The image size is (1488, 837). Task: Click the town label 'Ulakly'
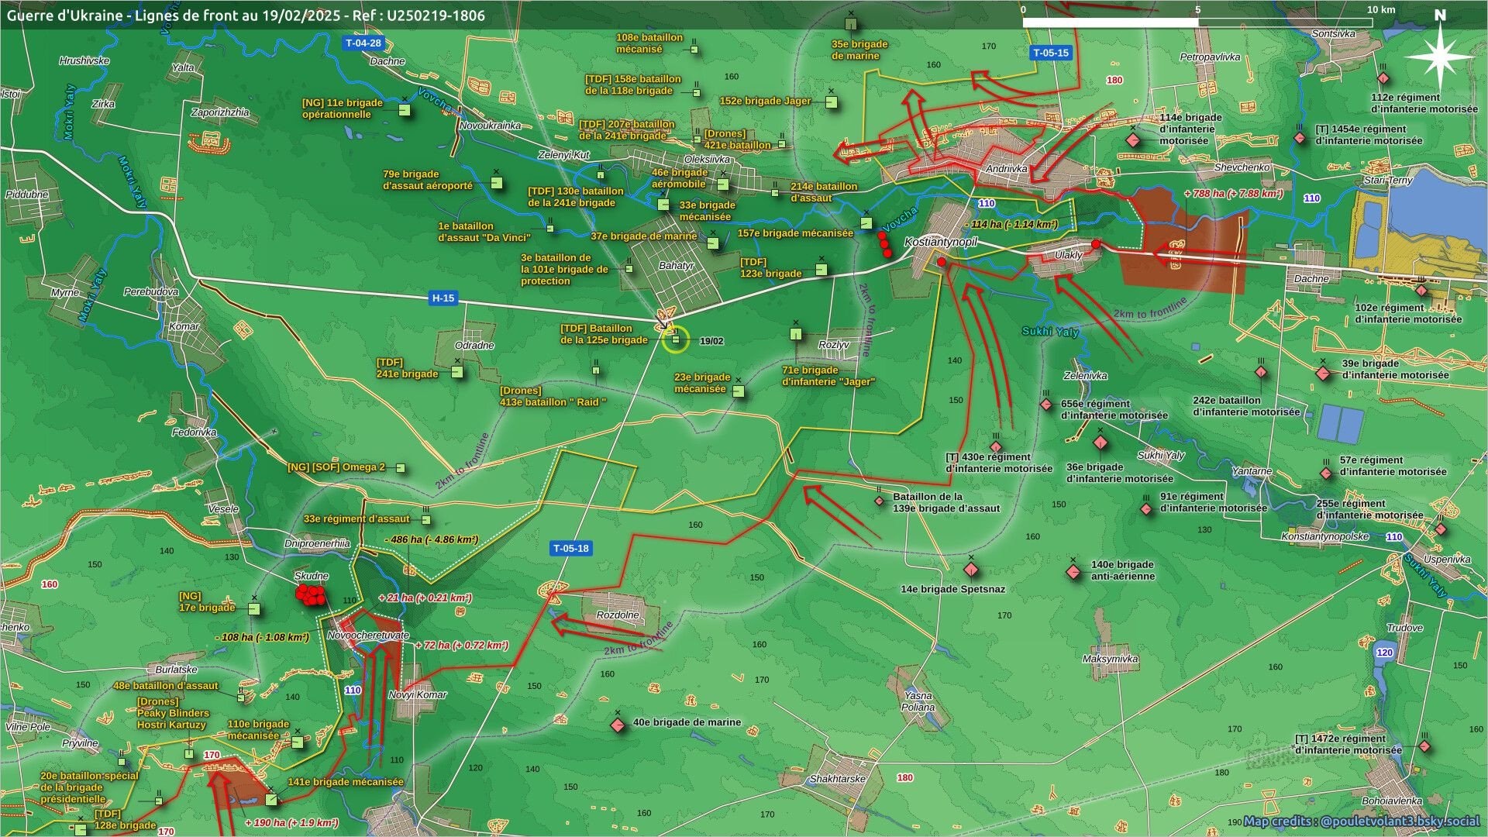pyautogui.click(x=1069, y=254)
